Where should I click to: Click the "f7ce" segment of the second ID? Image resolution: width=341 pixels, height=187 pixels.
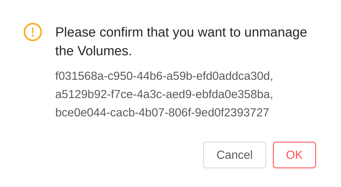[x=118, y=94]
